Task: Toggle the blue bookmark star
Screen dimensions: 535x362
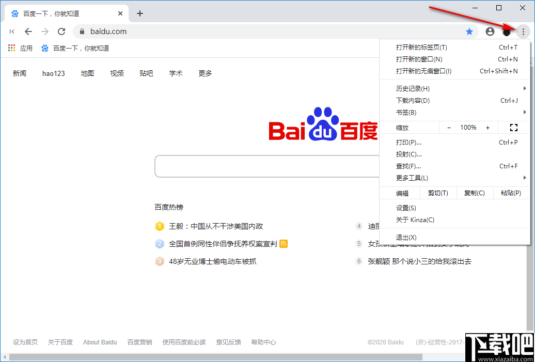Action: (469, 32)
